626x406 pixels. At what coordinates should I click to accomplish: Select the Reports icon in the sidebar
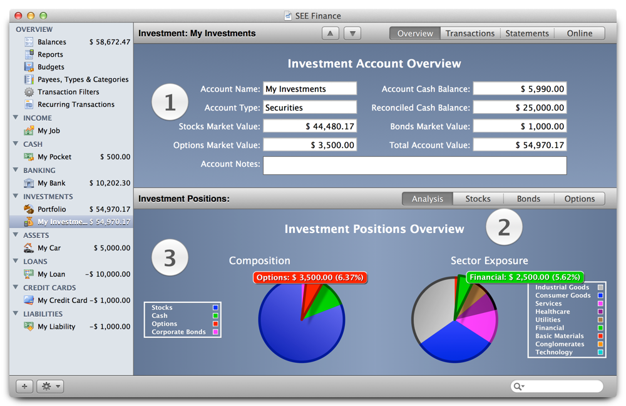click(29, 54)
